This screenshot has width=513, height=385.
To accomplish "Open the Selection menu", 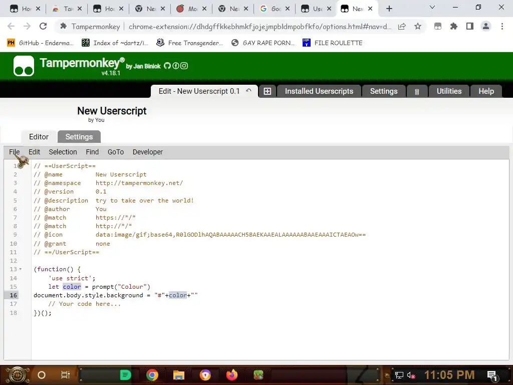I will [x=63, y=152].
